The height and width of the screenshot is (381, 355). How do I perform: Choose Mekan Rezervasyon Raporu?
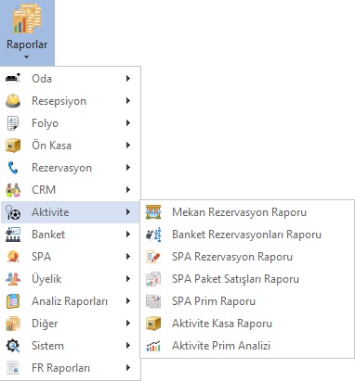tap(247, 212)
